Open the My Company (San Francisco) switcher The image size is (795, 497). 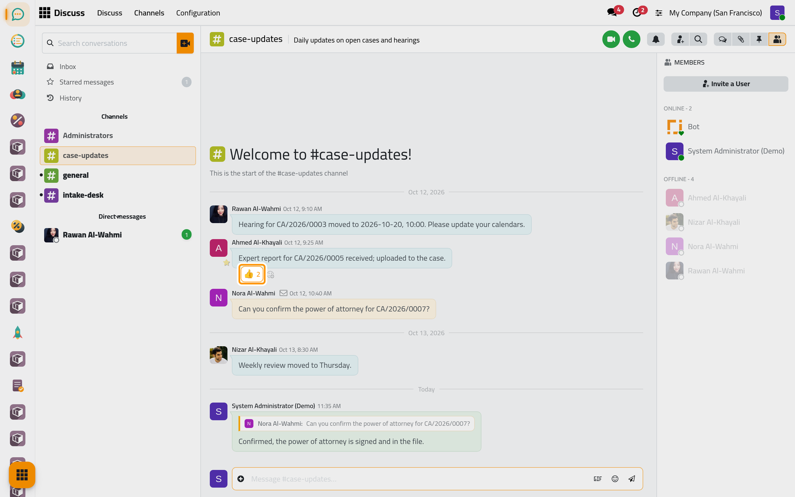coord(715,13)
